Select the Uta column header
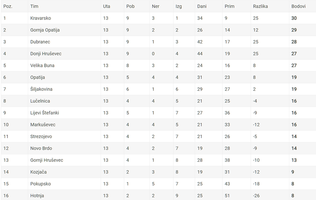The width and height of the screenshot is (316, 200). (x=106, y=6)
